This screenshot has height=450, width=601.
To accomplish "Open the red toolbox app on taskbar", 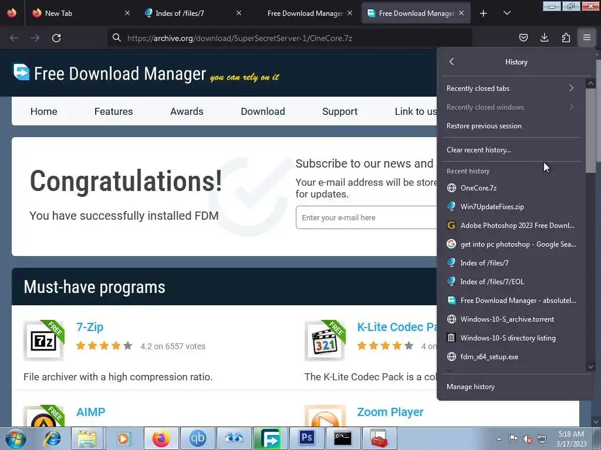I will pos(379,438).
